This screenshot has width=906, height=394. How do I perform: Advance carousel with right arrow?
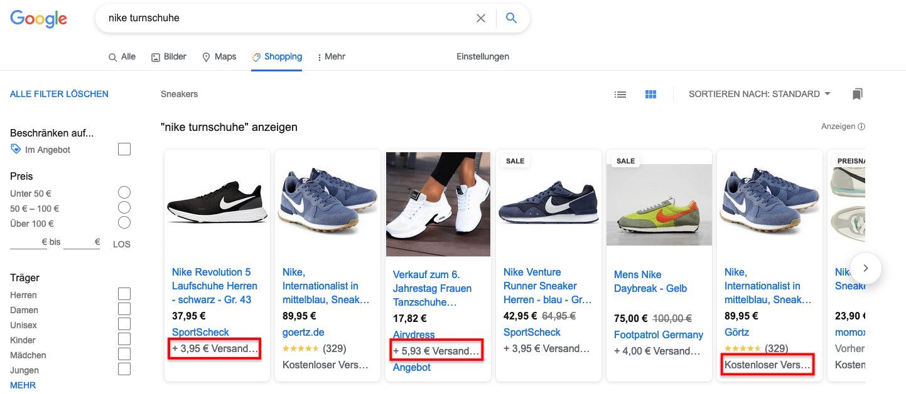(866, 268)
